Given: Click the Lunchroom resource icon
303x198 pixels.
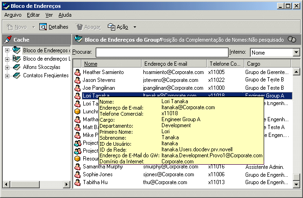Looking at the screenshot, I should pos(78,111).
